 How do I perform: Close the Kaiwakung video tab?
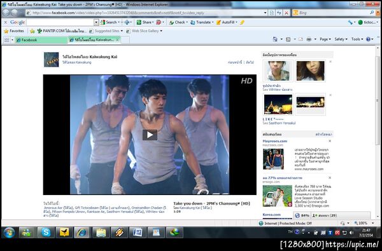point(117,39)
